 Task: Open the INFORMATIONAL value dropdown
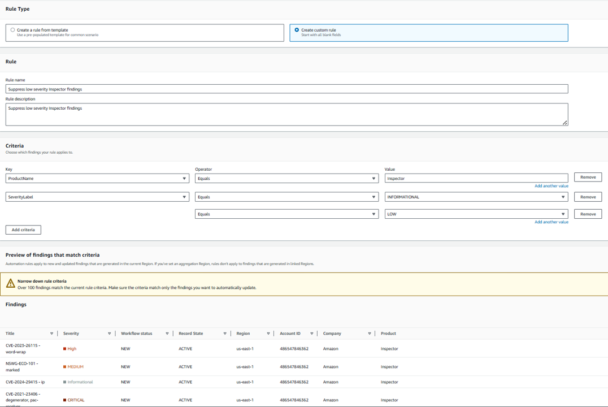coord(476,197)
